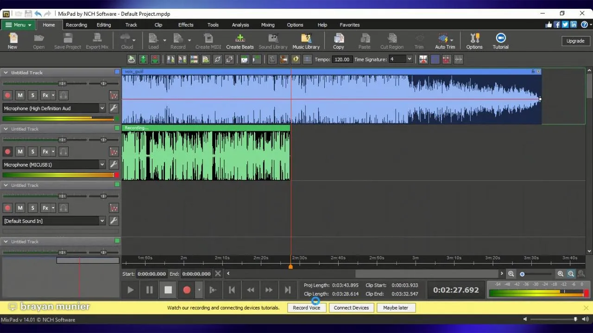The image size is (593, 333).
Task: Click the zoom in magnifier icon
Action: click(560, 274)
